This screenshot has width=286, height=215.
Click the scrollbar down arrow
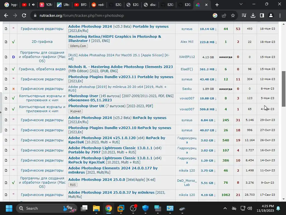point(283,199)
